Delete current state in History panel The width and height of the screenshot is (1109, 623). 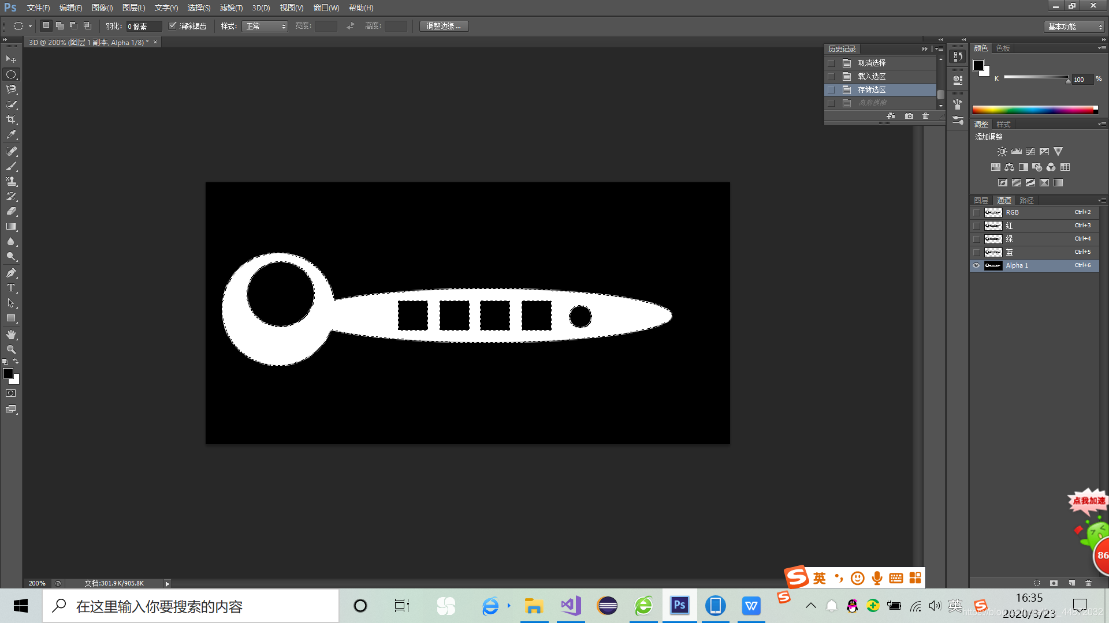pos(925,116)
